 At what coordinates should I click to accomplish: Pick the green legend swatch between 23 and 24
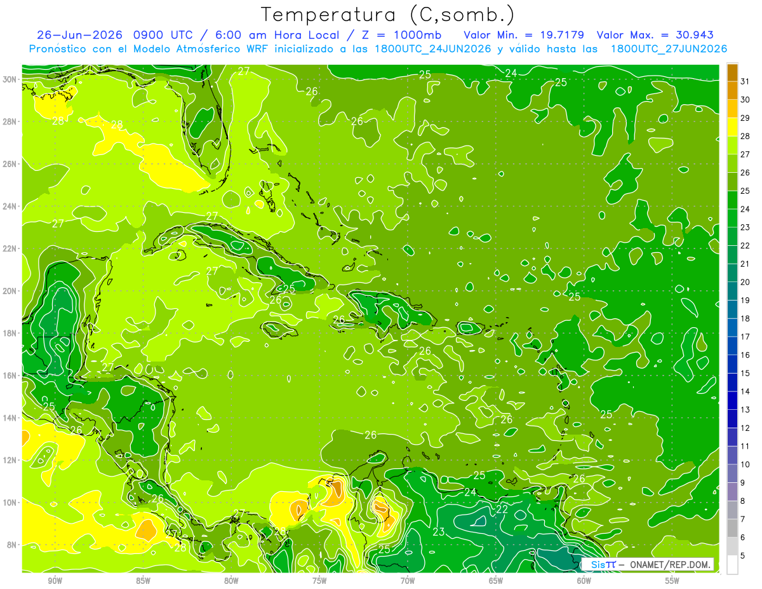tap(732, 218)
